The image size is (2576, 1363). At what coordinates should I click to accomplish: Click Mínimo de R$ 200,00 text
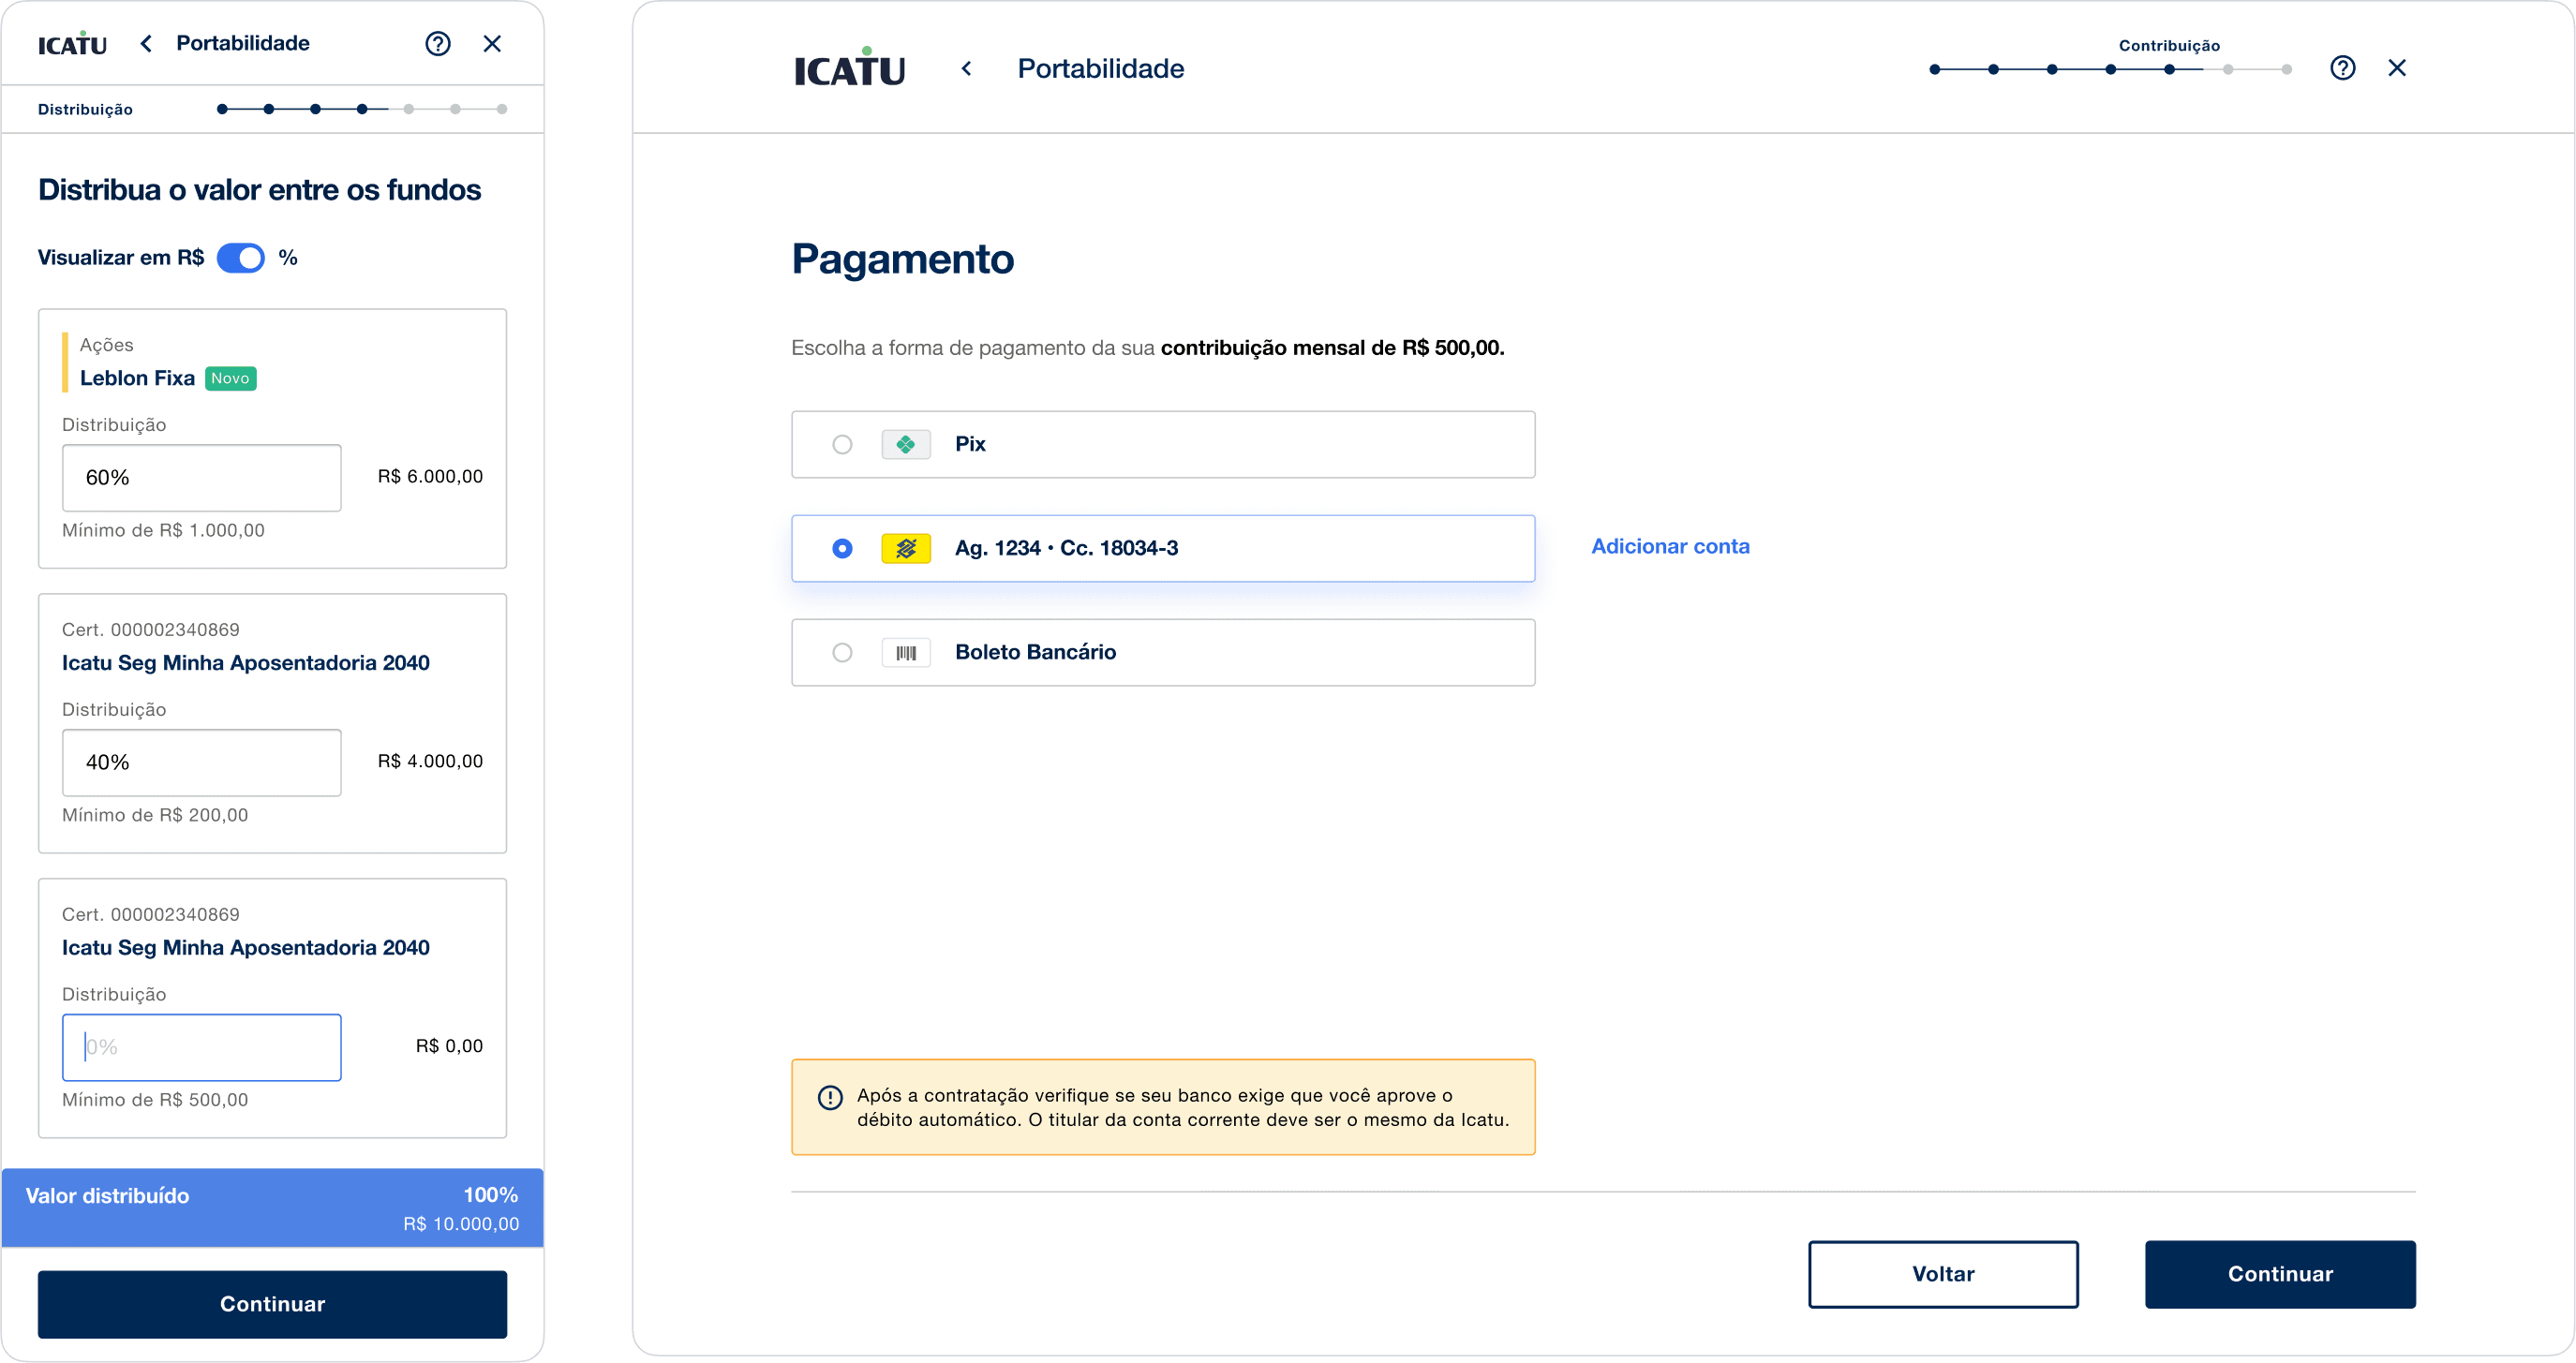point(155,815)
